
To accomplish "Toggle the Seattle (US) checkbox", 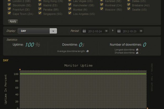I will tap(129, 9).
